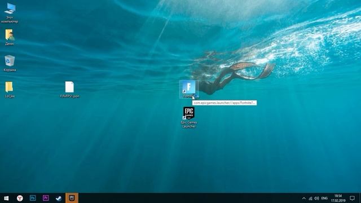Open Photoshop from the taskbar
361x203 pixels.
[x=33, y=198]
